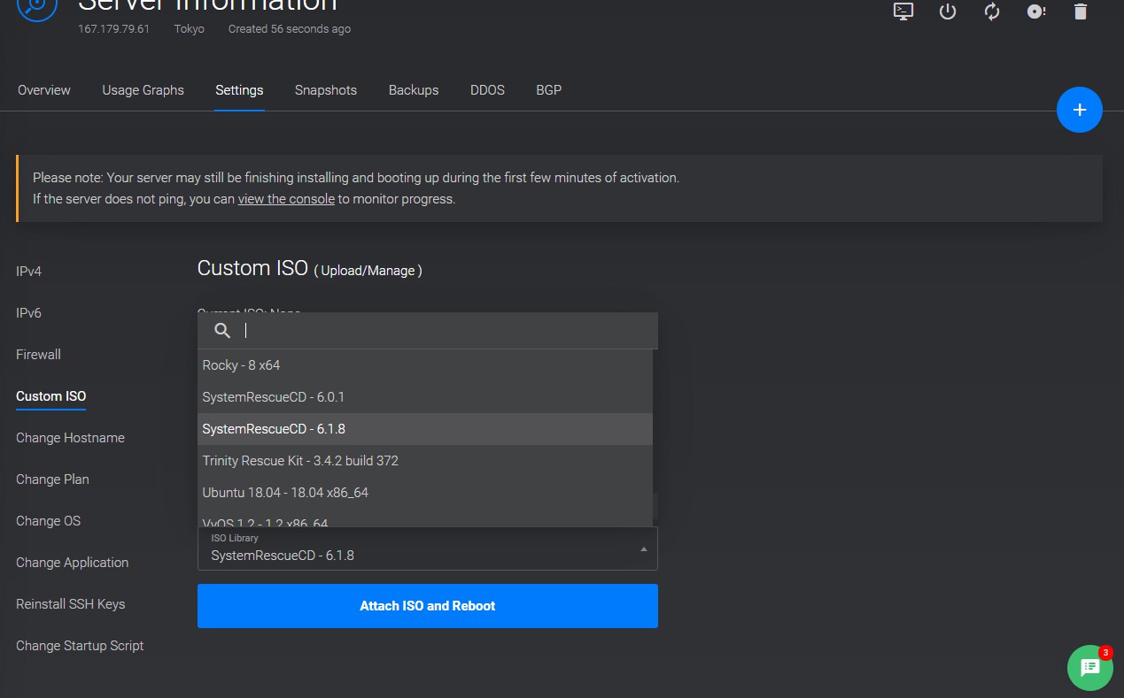Select Custom ISO in the sidebar
The width and height of the screenshot is (1124, 698).
pos(51,396)
